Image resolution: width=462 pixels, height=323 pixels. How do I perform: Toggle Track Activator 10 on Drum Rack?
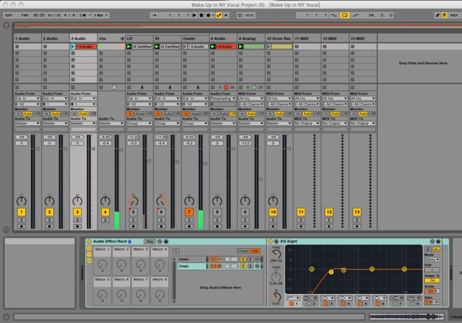click(273, 211)
